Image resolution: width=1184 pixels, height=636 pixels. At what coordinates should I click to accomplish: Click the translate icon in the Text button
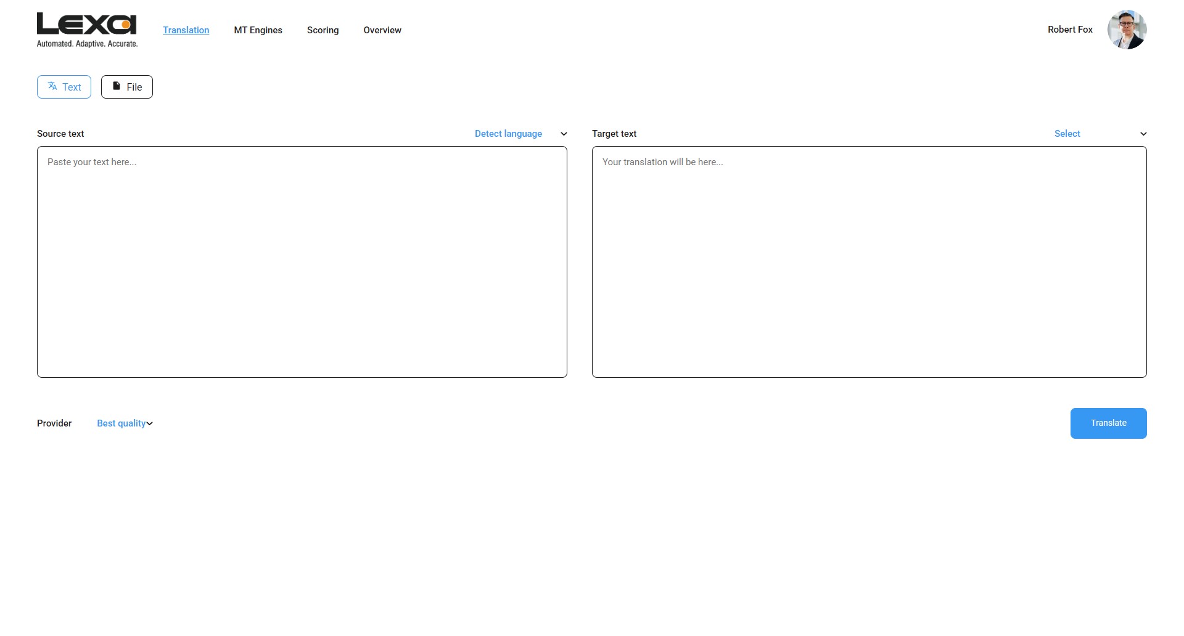click(52, 86)
